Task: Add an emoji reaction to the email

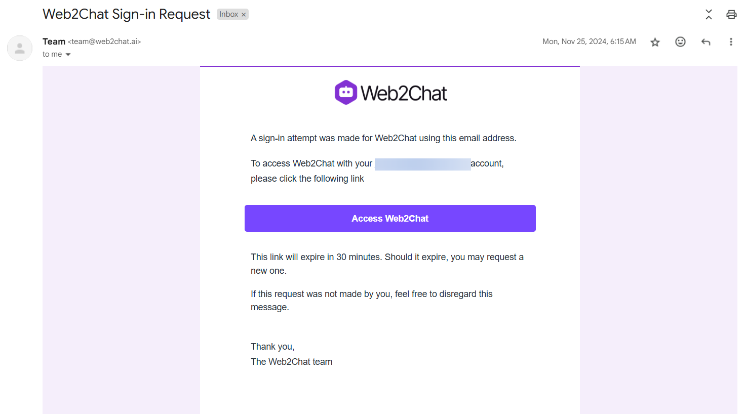Action: click(680, 42)
